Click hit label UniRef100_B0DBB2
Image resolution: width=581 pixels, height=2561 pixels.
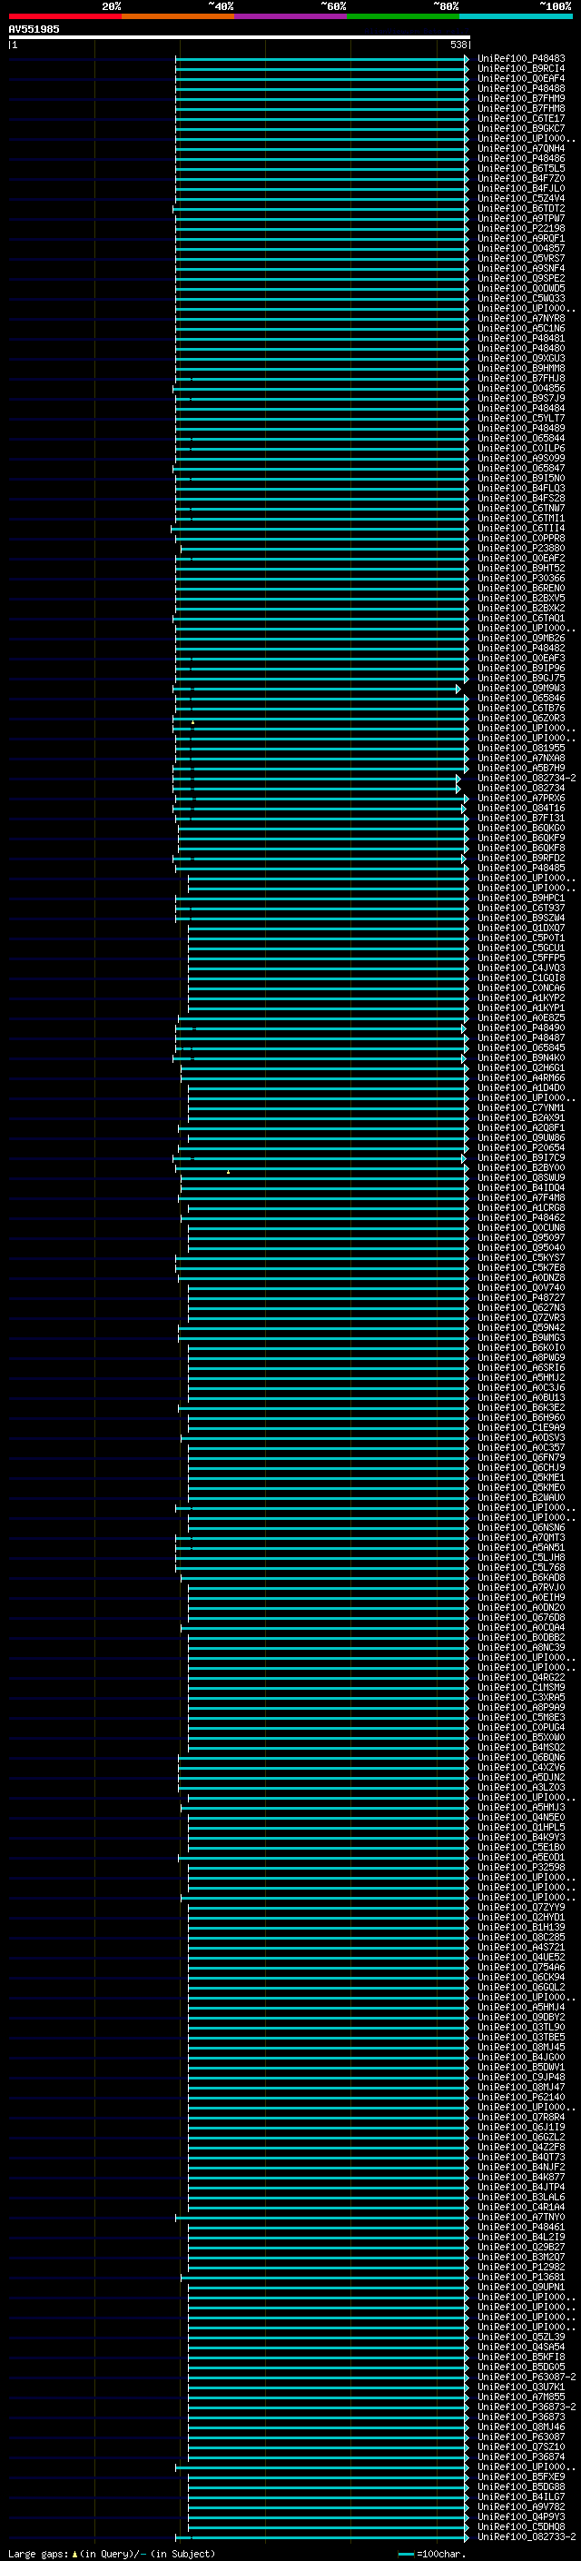point(521,1637)
